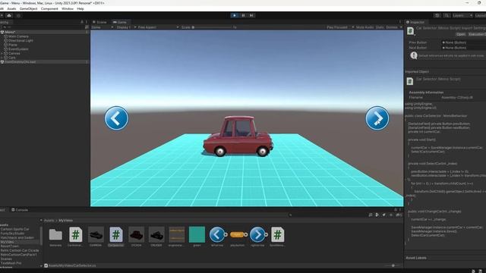Open the Play Focused dropdown
486x273 pixels.
coord(340,27)
